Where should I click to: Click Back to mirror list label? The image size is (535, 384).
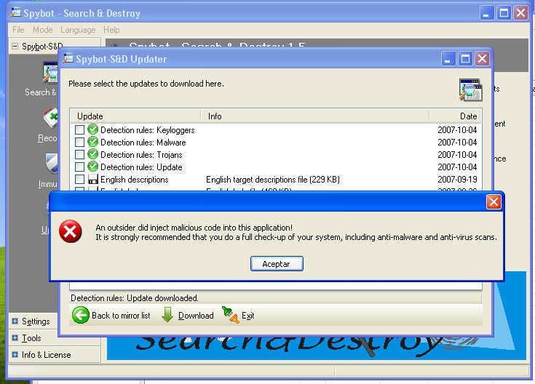(121, 316)
